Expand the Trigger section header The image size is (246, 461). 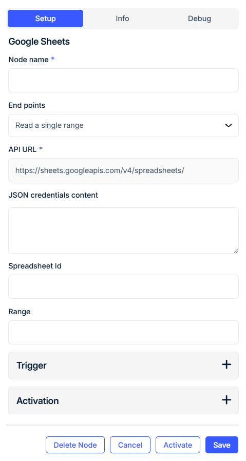click(123, 366)
